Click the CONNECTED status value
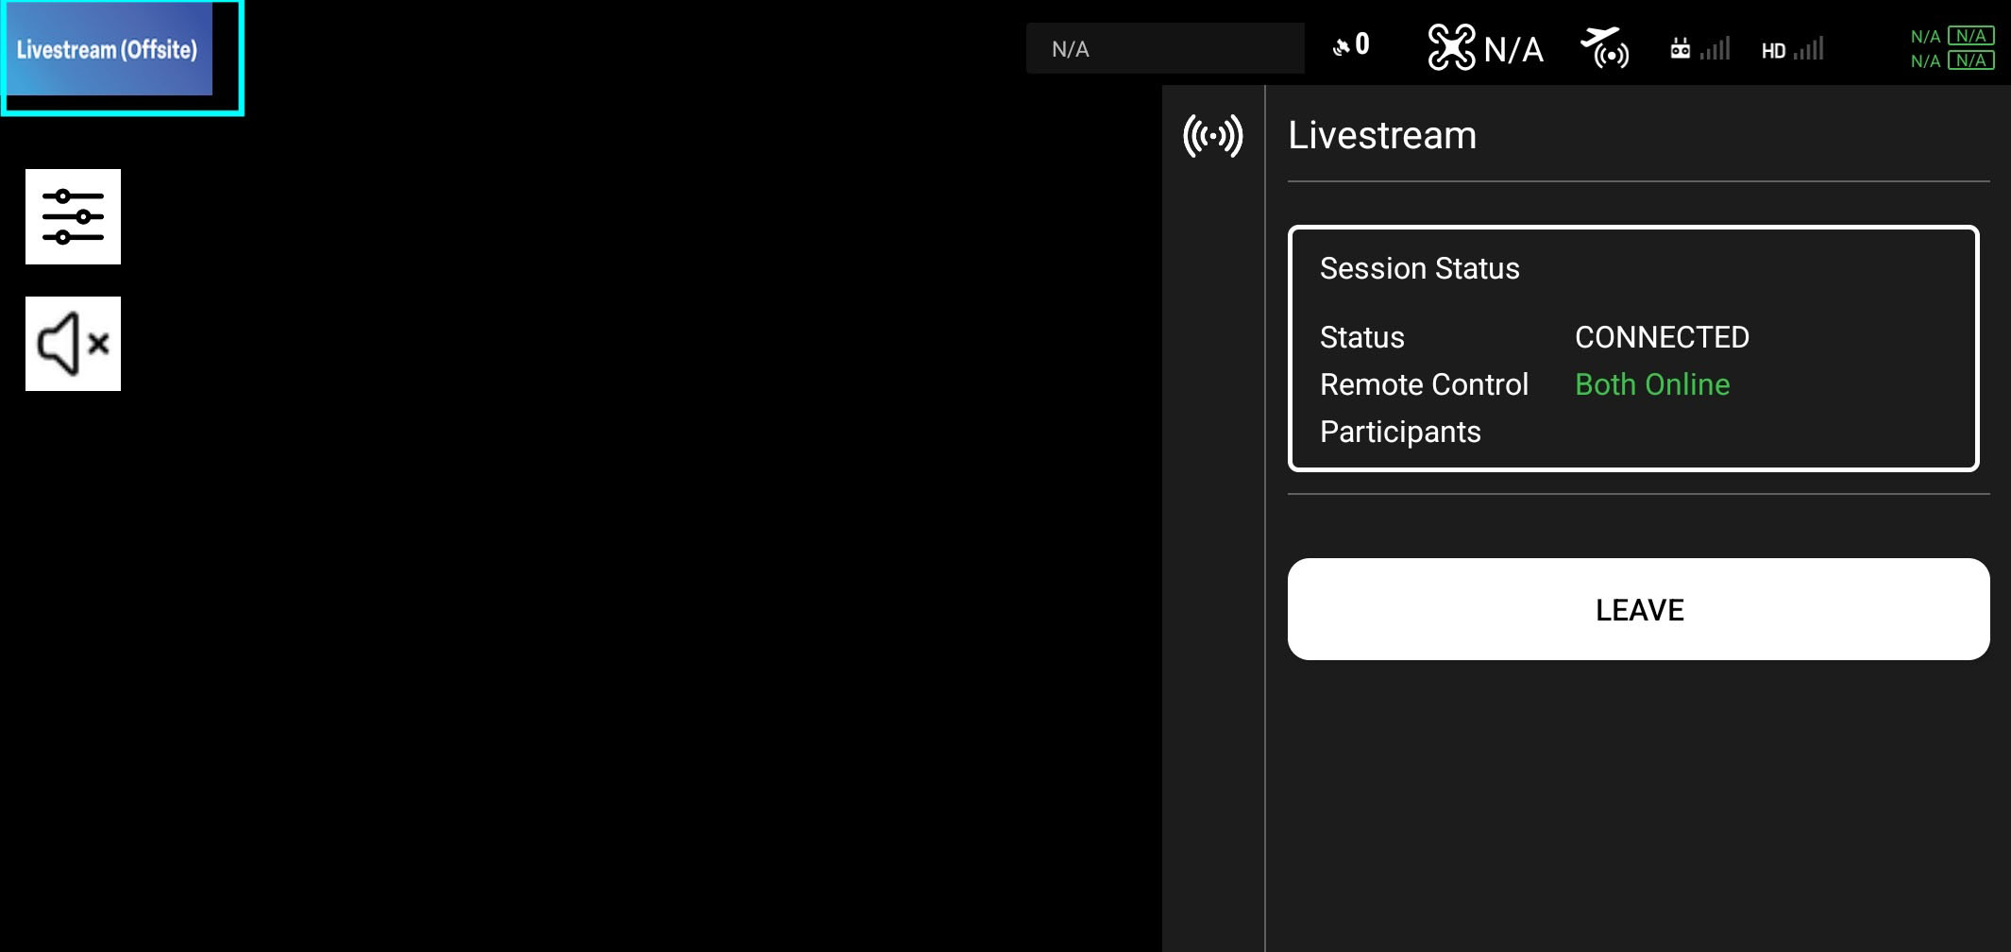Viewport: 2011px width, 952px height. coord(1662,337)
